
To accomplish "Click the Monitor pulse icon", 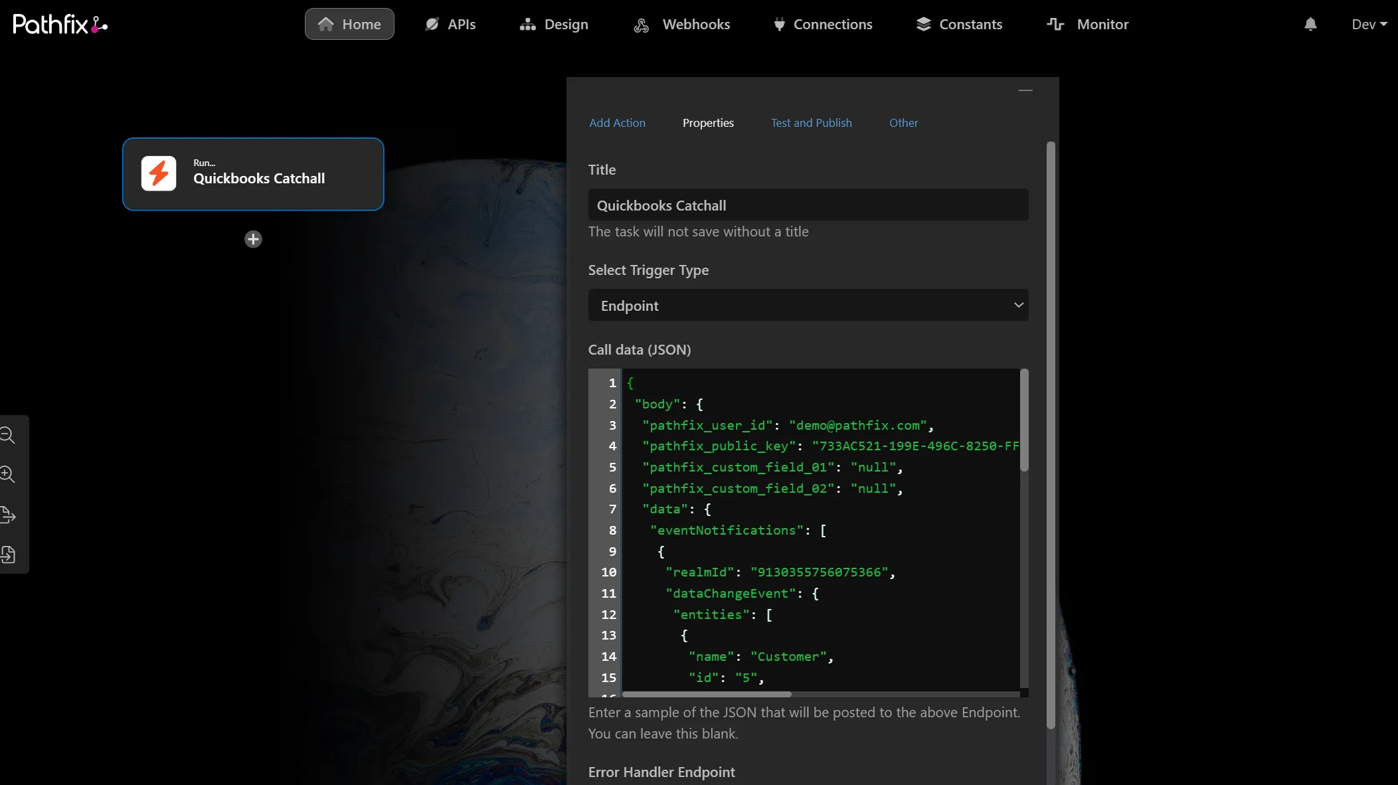I will [1055, 24].
